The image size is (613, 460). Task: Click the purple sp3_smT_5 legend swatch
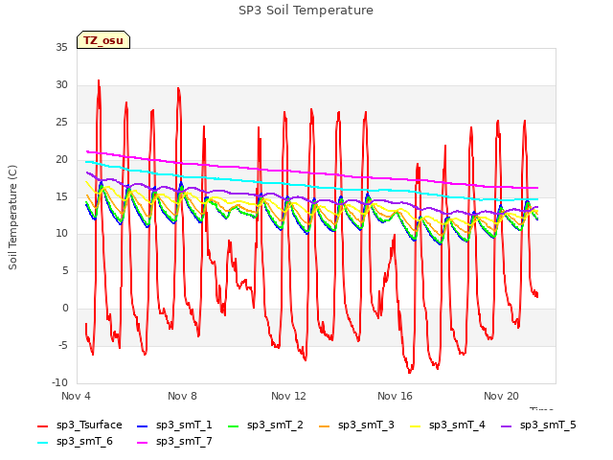coord(507,425)
